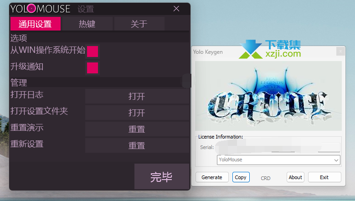Image resolution: width=355 pixels, height=201 pixels.
Task: Click 重置 button for 重置演示
Action: pos(137,129)
